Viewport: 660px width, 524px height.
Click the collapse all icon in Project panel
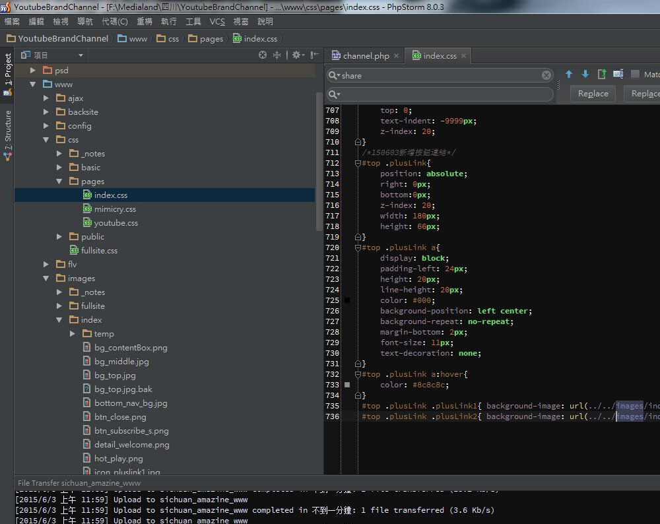(277, 55)
